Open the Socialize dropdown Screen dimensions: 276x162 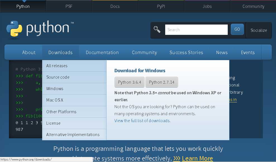(259, 30)
